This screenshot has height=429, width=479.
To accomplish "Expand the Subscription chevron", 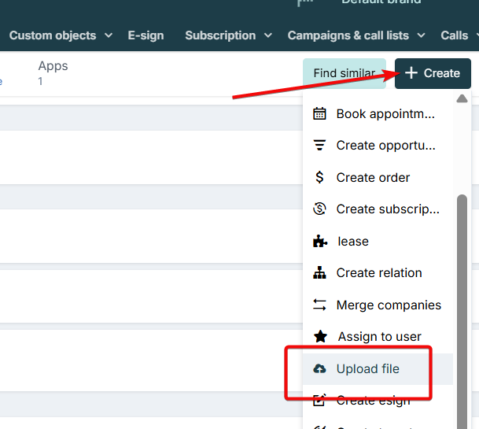I will tap(268, 35).
